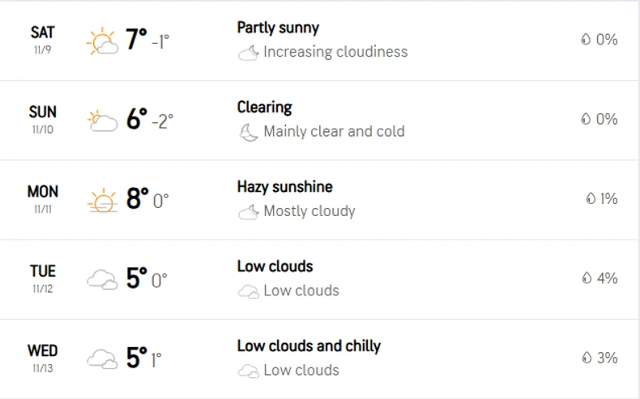Click Sunday's sun and cloud icon
Viewport: 640px width, 399px height.
(102, 121)
